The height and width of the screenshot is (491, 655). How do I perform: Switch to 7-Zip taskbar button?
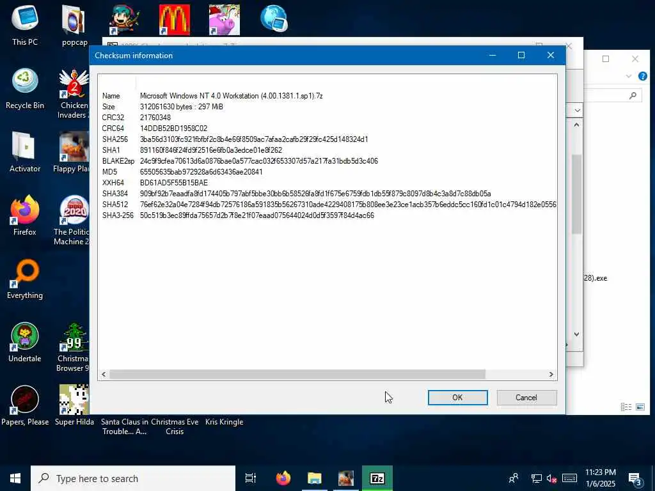pyautogui.click(x=377, y=478)
